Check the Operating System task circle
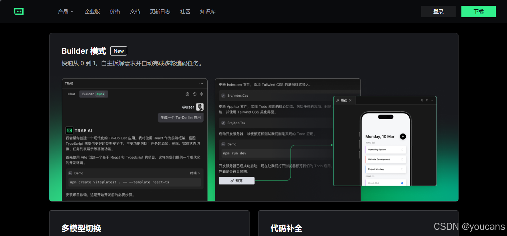Image resolution: width=507 pixels, height=236 pixels. coord(402,149)
